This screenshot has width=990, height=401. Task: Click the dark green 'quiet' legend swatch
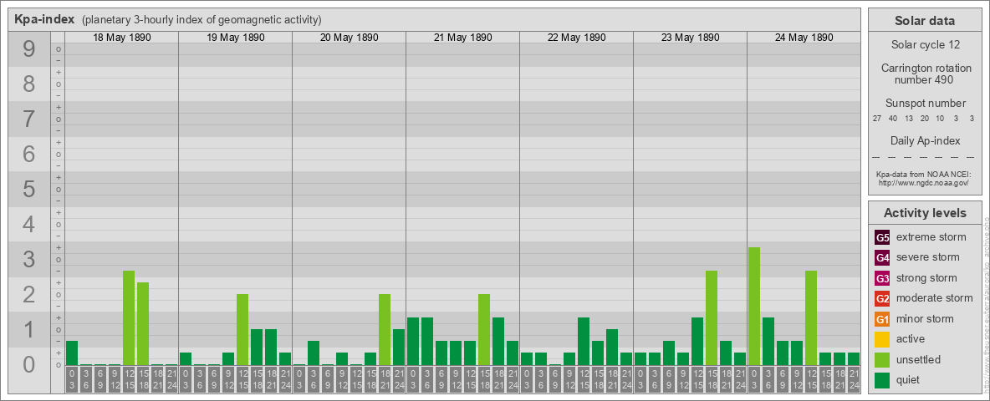point(882,380)
